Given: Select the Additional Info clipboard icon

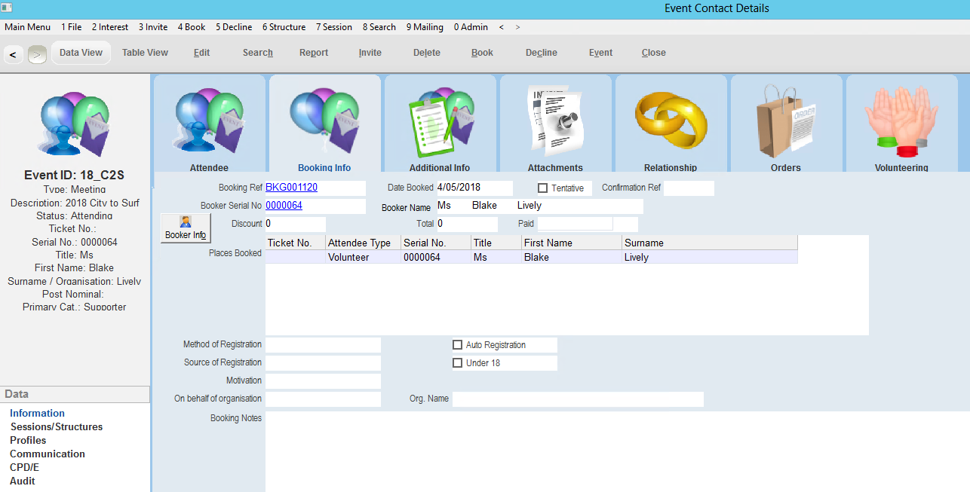Looking at the screenshot, I should (x=440, y=122).
